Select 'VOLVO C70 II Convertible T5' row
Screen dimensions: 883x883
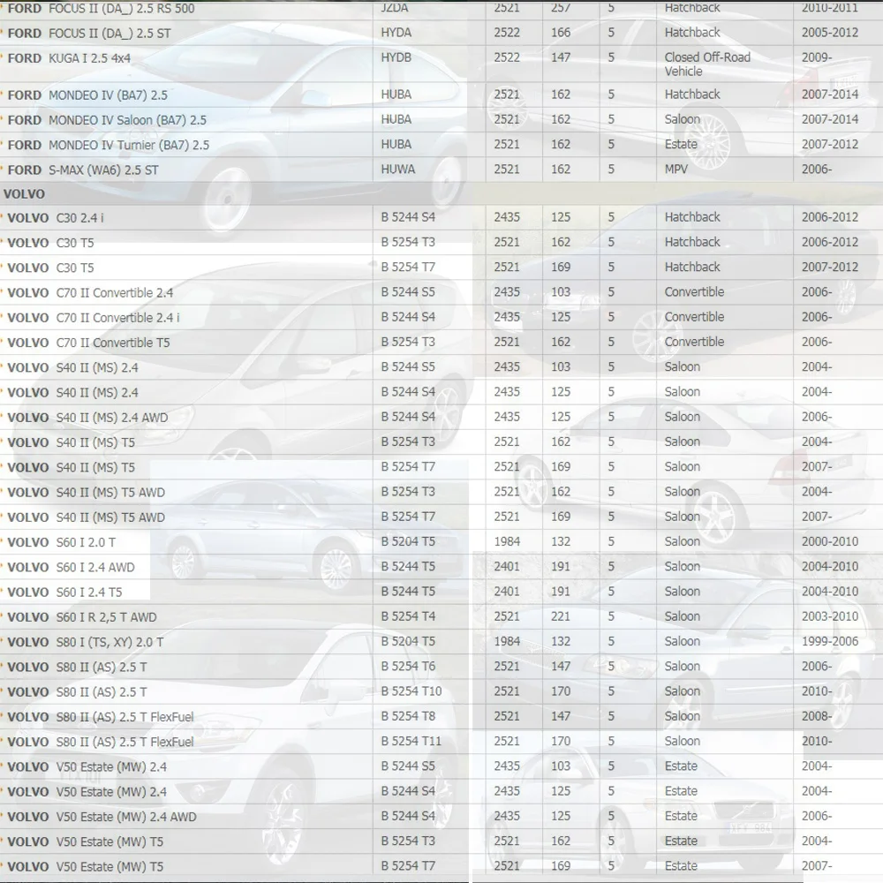tap(88, 343)
